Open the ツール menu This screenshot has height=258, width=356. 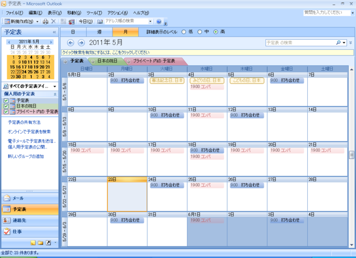pyautogui.click(x=94, y=13)
